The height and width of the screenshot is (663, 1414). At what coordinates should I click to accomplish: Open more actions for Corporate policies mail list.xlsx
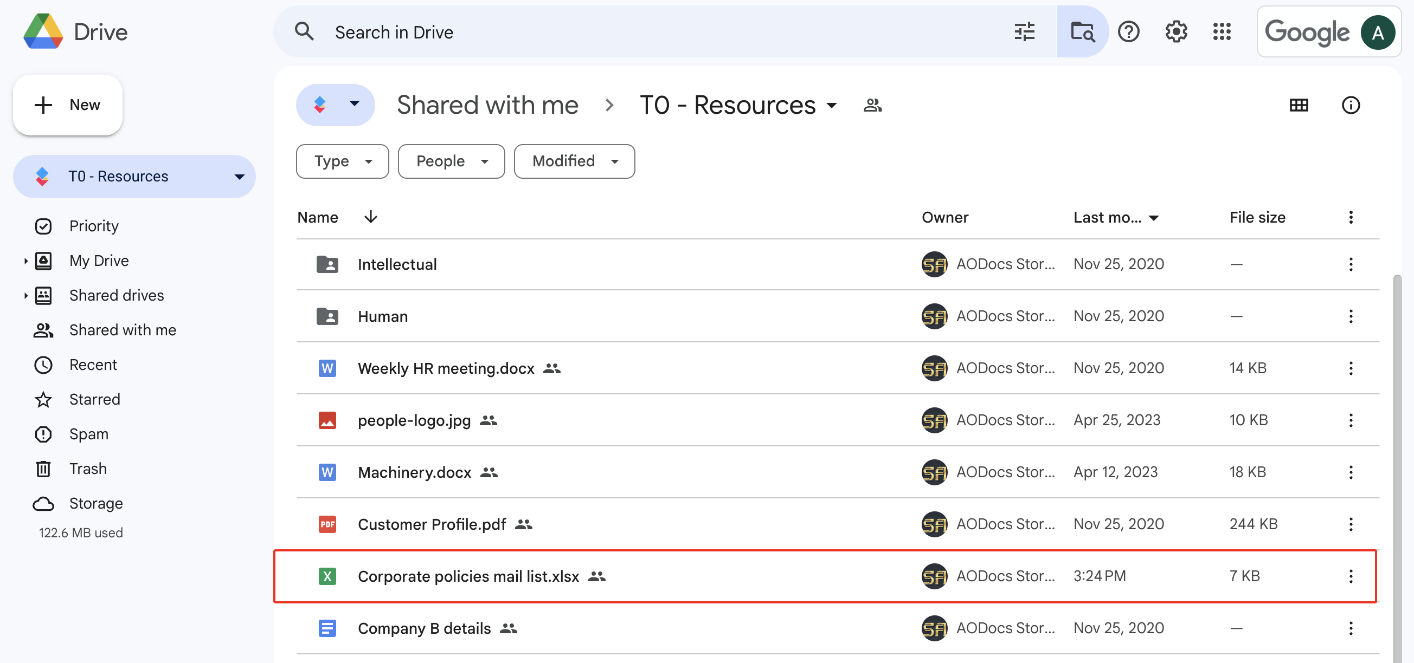[x=1351, y=576]
